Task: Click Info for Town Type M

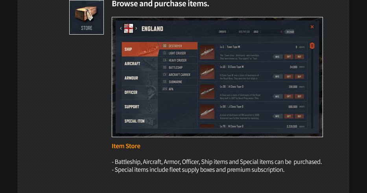Action: [277, 57]
